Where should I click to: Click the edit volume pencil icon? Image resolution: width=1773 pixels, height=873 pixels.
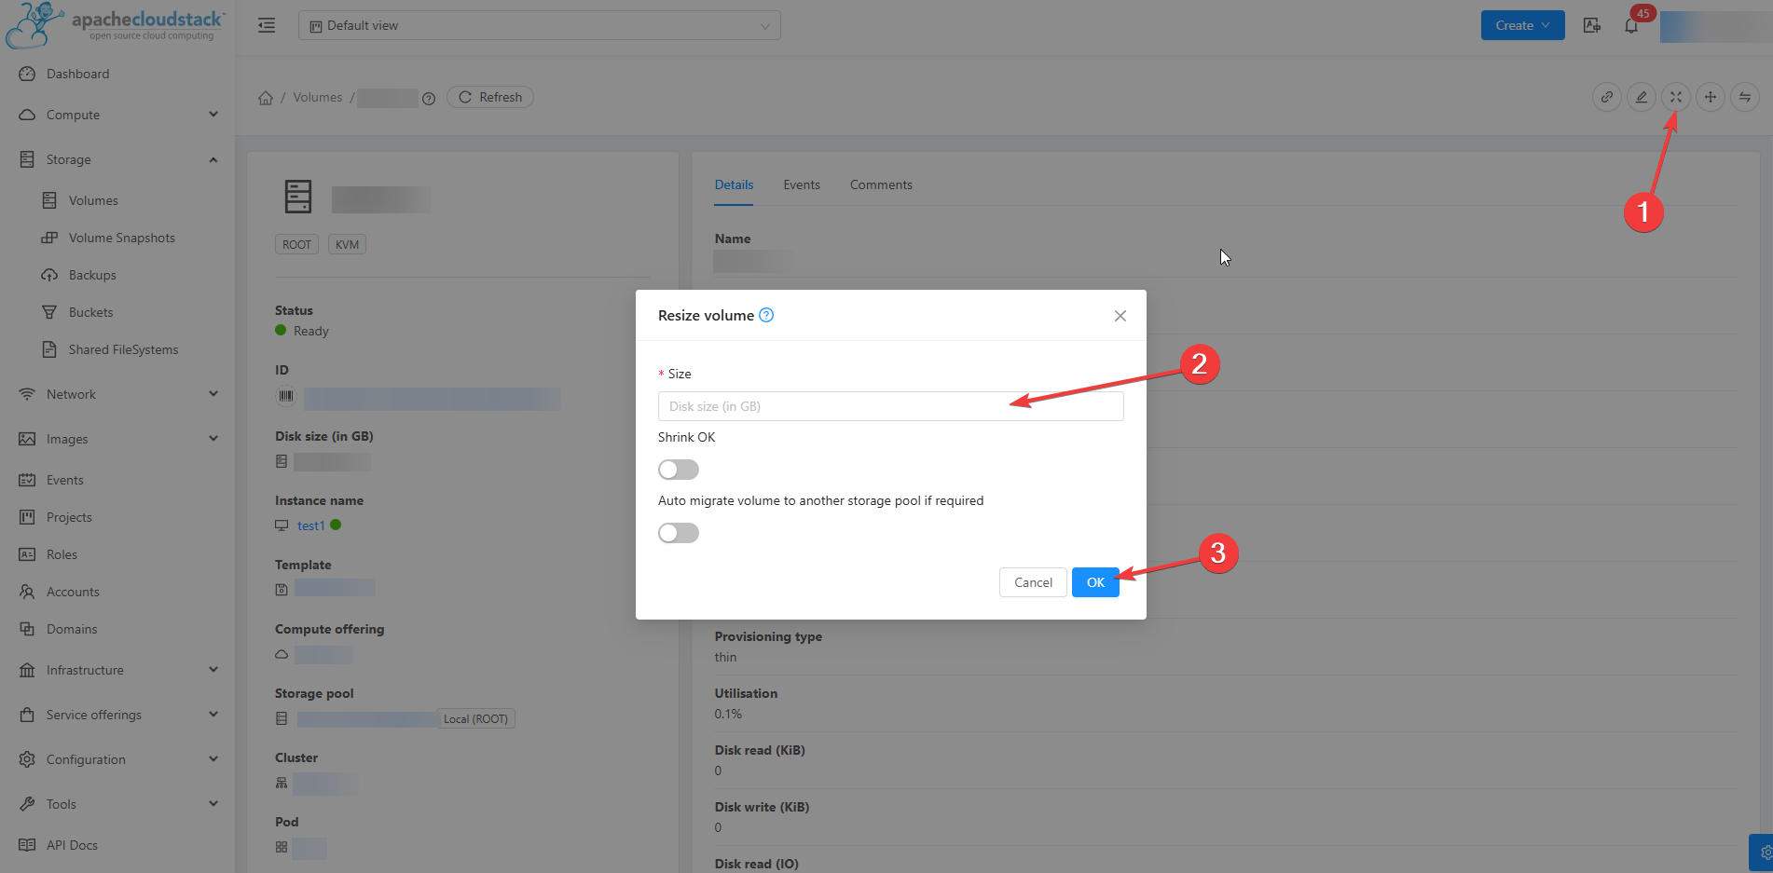[1641, 97]
